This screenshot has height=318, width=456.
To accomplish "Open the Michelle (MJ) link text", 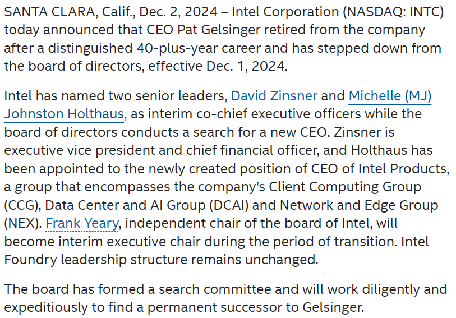I will (x=390, y=96).
